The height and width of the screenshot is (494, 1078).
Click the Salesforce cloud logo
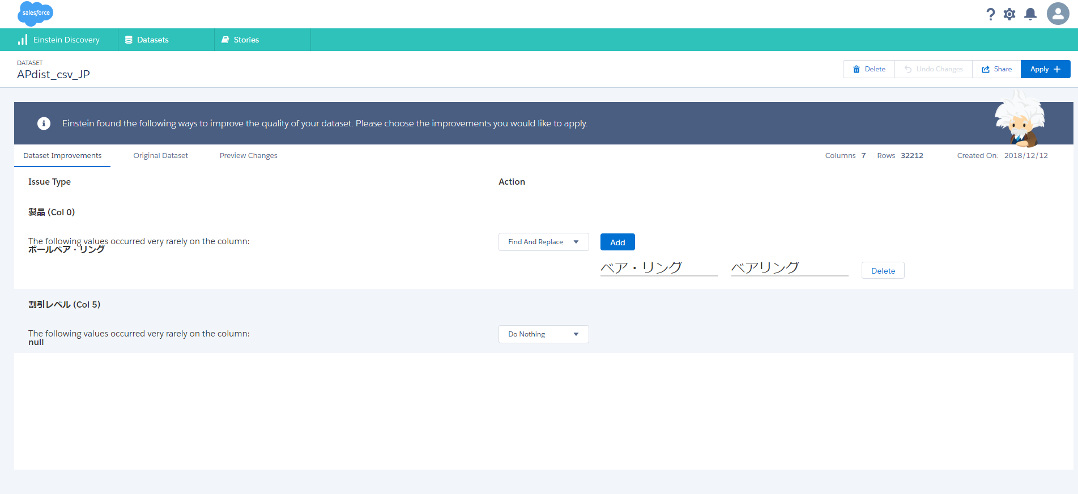[x=35, y=13]
